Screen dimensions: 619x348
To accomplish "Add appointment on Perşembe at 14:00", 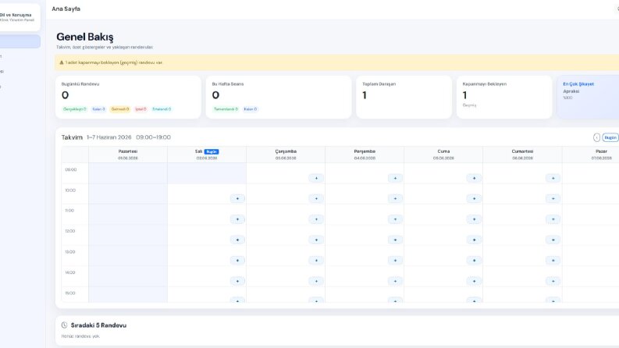I will click(395, 282).
